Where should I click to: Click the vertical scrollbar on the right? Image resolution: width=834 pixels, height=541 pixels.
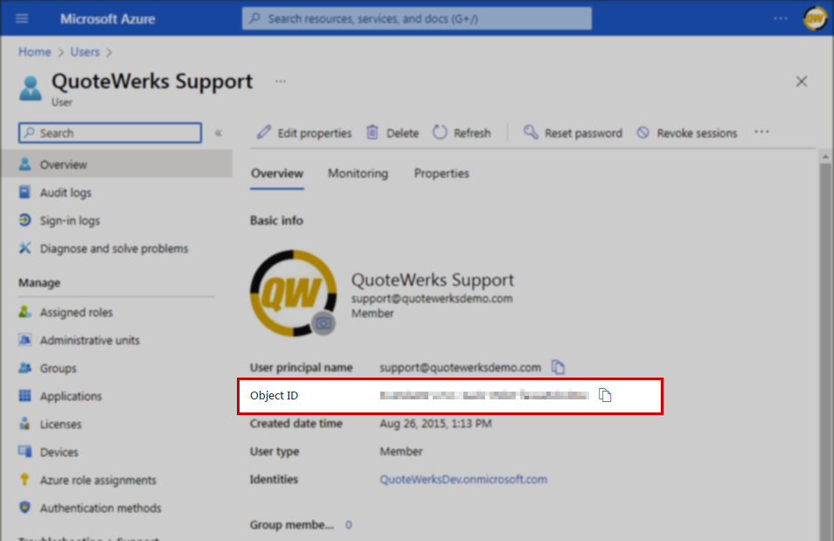point(826,350)
